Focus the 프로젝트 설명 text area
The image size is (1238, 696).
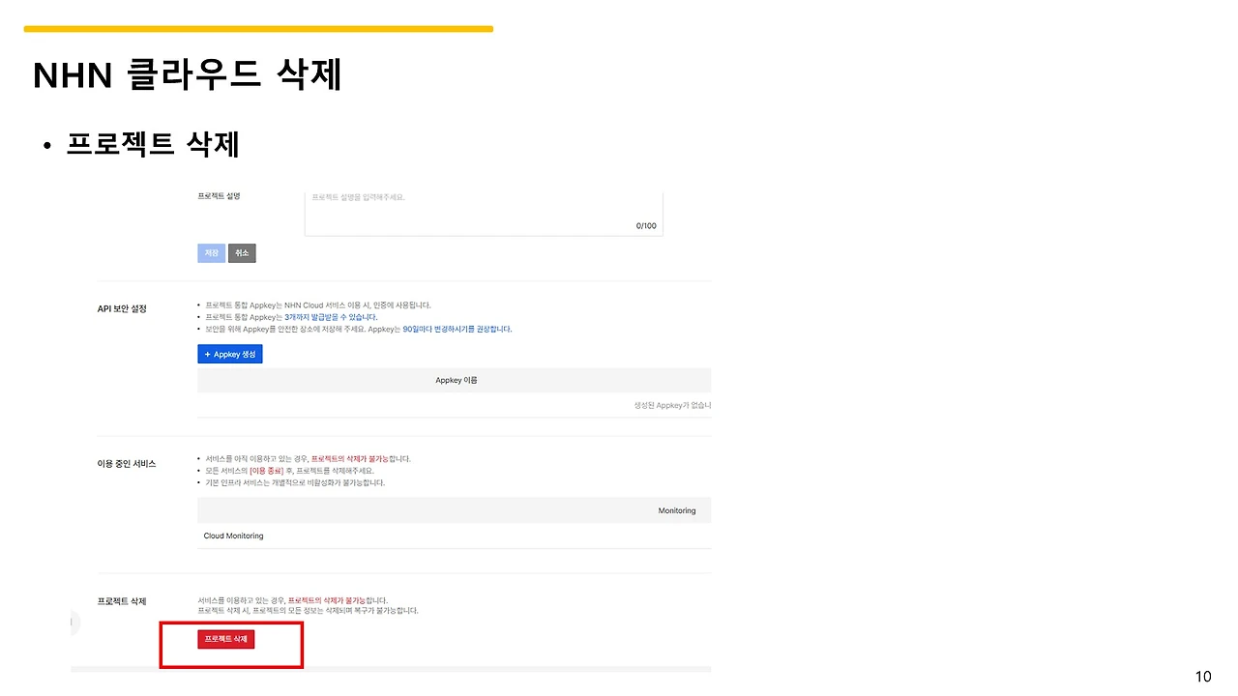coord(484,213)
